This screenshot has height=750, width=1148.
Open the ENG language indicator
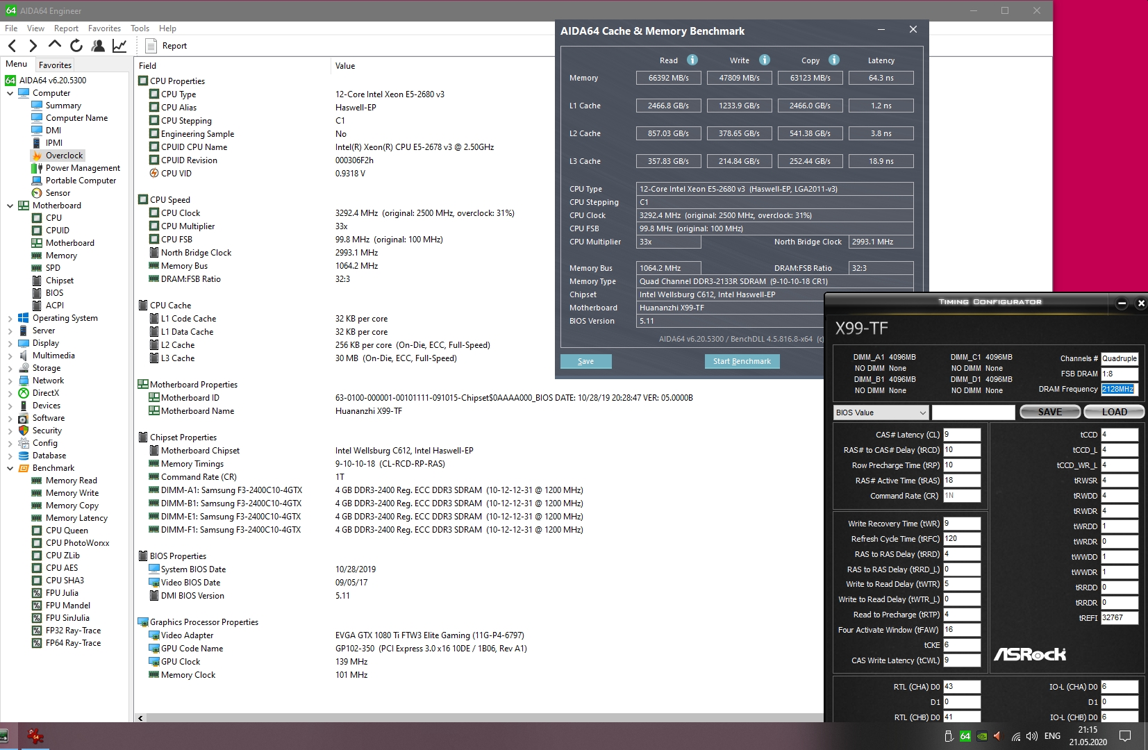[x=1052, y=736]
